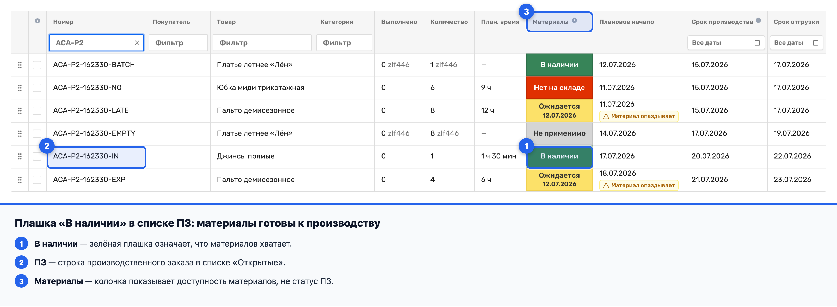The image size is (837, 307).
Task: Click planned start date 14.07.2026
Action: [617, 133]
